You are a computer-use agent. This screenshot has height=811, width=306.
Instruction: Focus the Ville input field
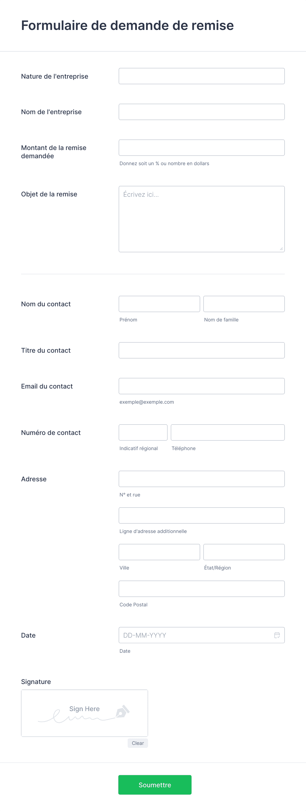pos(159,552)
